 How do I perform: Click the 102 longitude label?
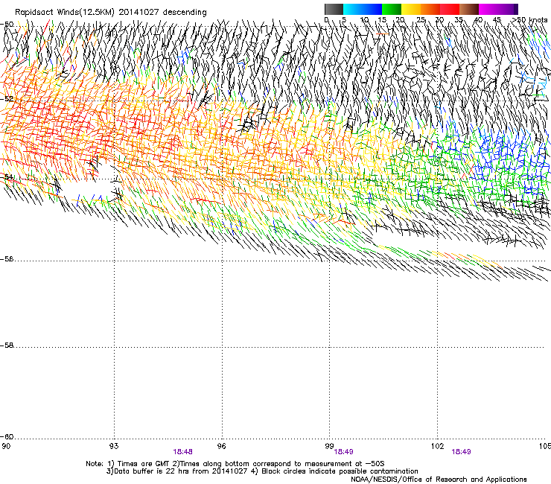pos(438,446)
